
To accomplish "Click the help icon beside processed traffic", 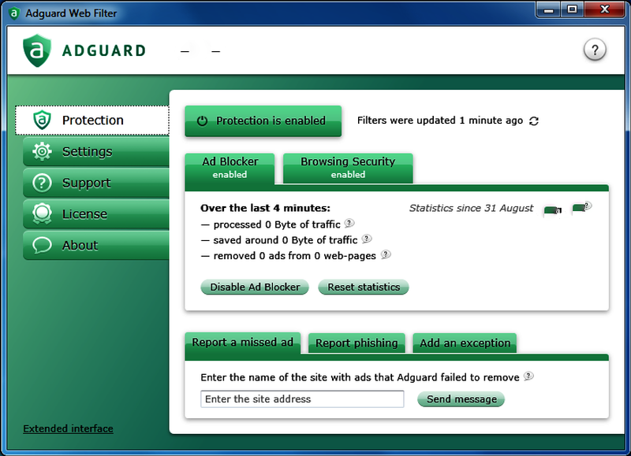I will click(349, 223).
